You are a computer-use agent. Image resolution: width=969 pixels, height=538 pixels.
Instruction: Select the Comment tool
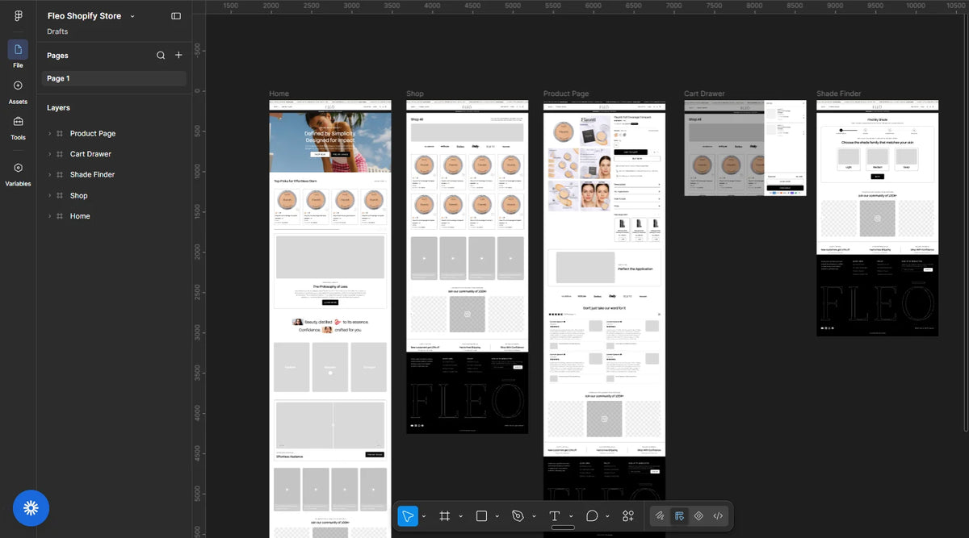pos(592,516)
